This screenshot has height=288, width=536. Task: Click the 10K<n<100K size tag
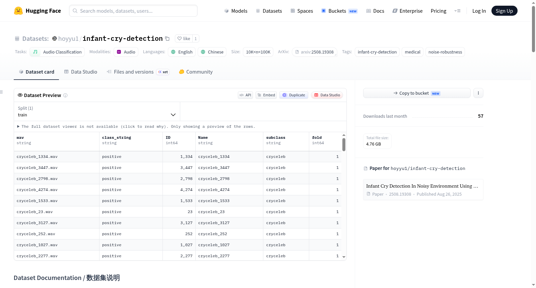(258, 52)
